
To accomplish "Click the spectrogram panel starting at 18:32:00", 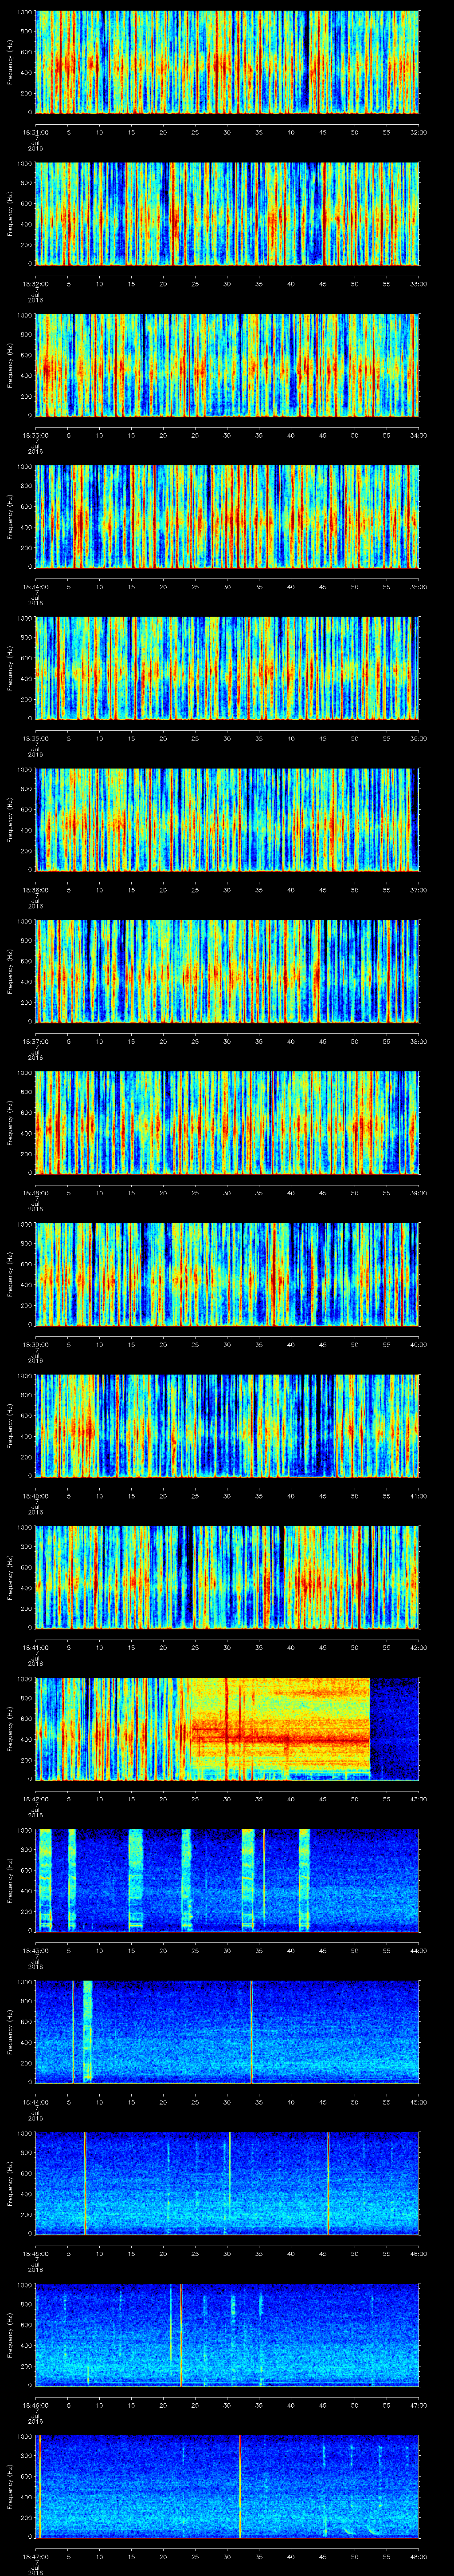I will point(227,213).
